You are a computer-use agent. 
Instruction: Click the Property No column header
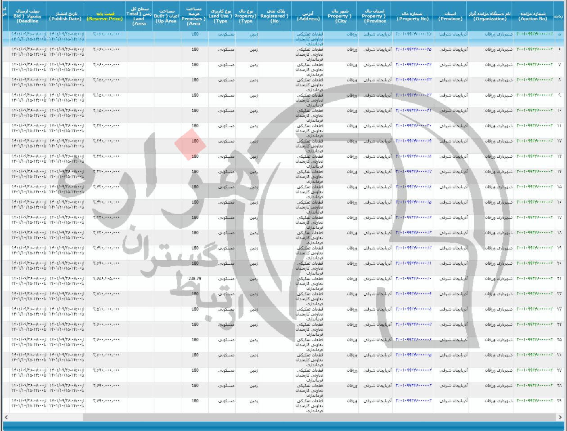tap(413, 16)
